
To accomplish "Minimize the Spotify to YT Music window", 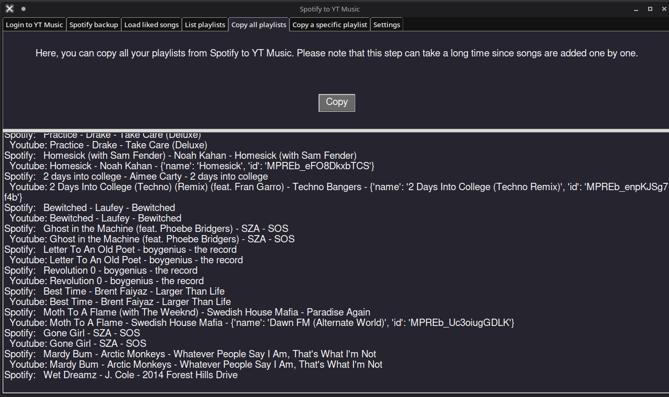I will (x=636, y=9).
